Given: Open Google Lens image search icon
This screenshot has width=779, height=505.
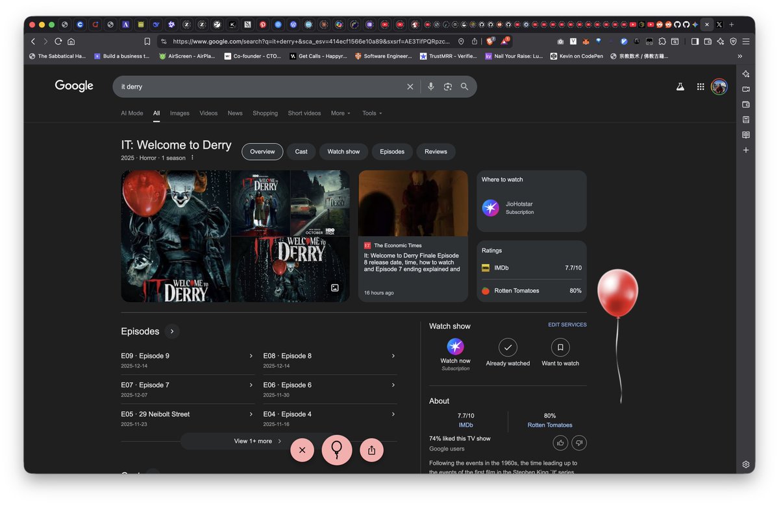Looking at the screenshot, I should point(447,87).
